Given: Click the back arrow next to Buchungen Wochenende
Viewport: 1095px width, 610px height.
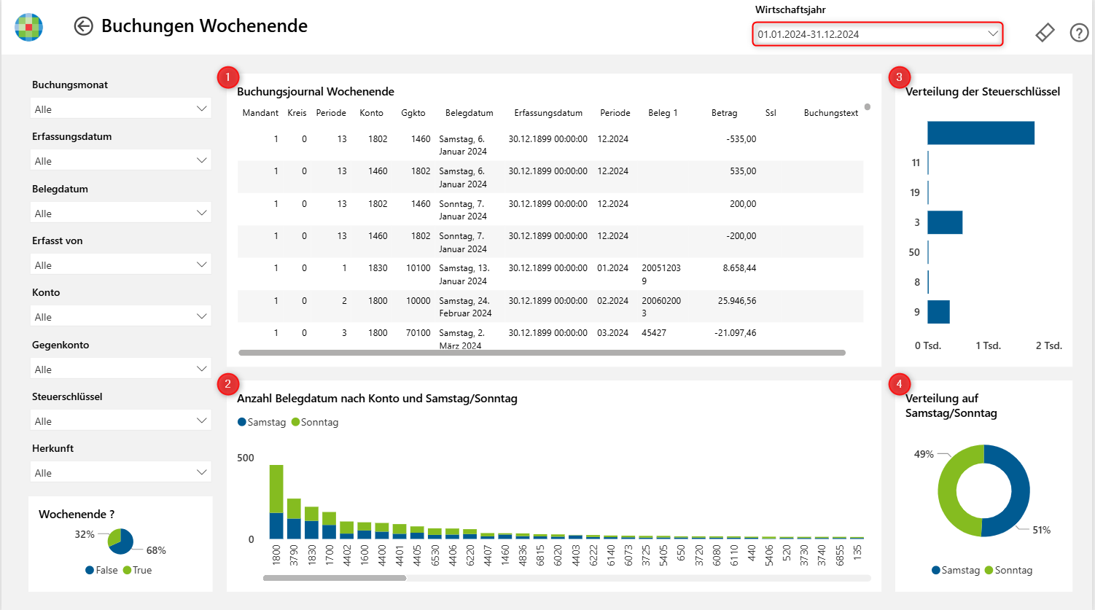Looking at the screenshot, I should [x=84, y=26].
